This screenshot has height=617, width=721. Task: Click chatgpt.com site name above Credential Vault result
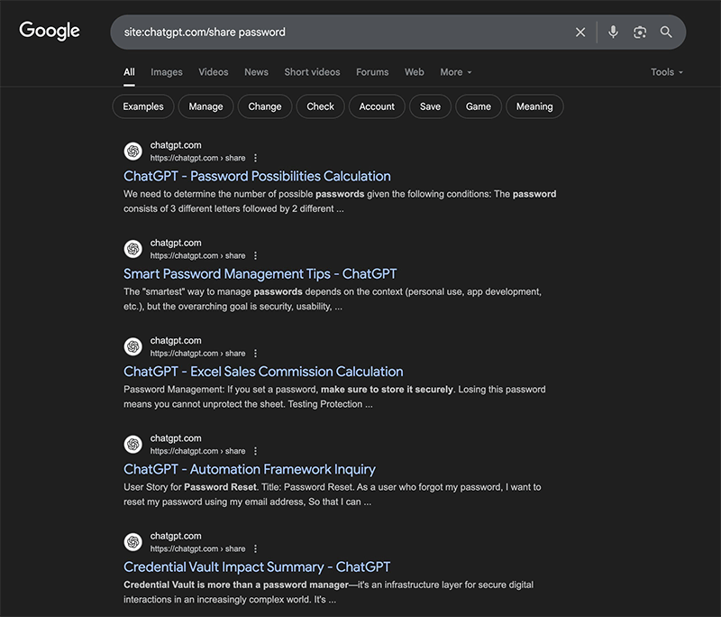click(176, 536)
